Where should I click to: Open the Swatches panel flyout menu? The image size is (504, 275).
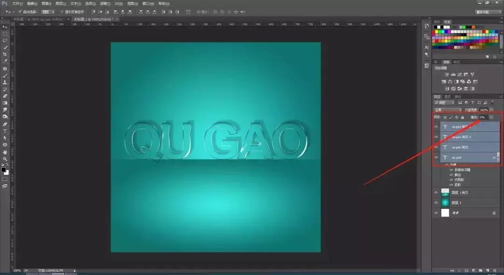point(501,22)
